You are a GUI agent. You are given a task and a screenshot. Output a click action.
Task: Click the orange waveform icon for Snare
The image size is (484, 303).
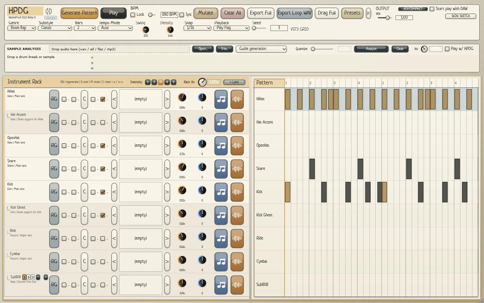tap(237, 169)
